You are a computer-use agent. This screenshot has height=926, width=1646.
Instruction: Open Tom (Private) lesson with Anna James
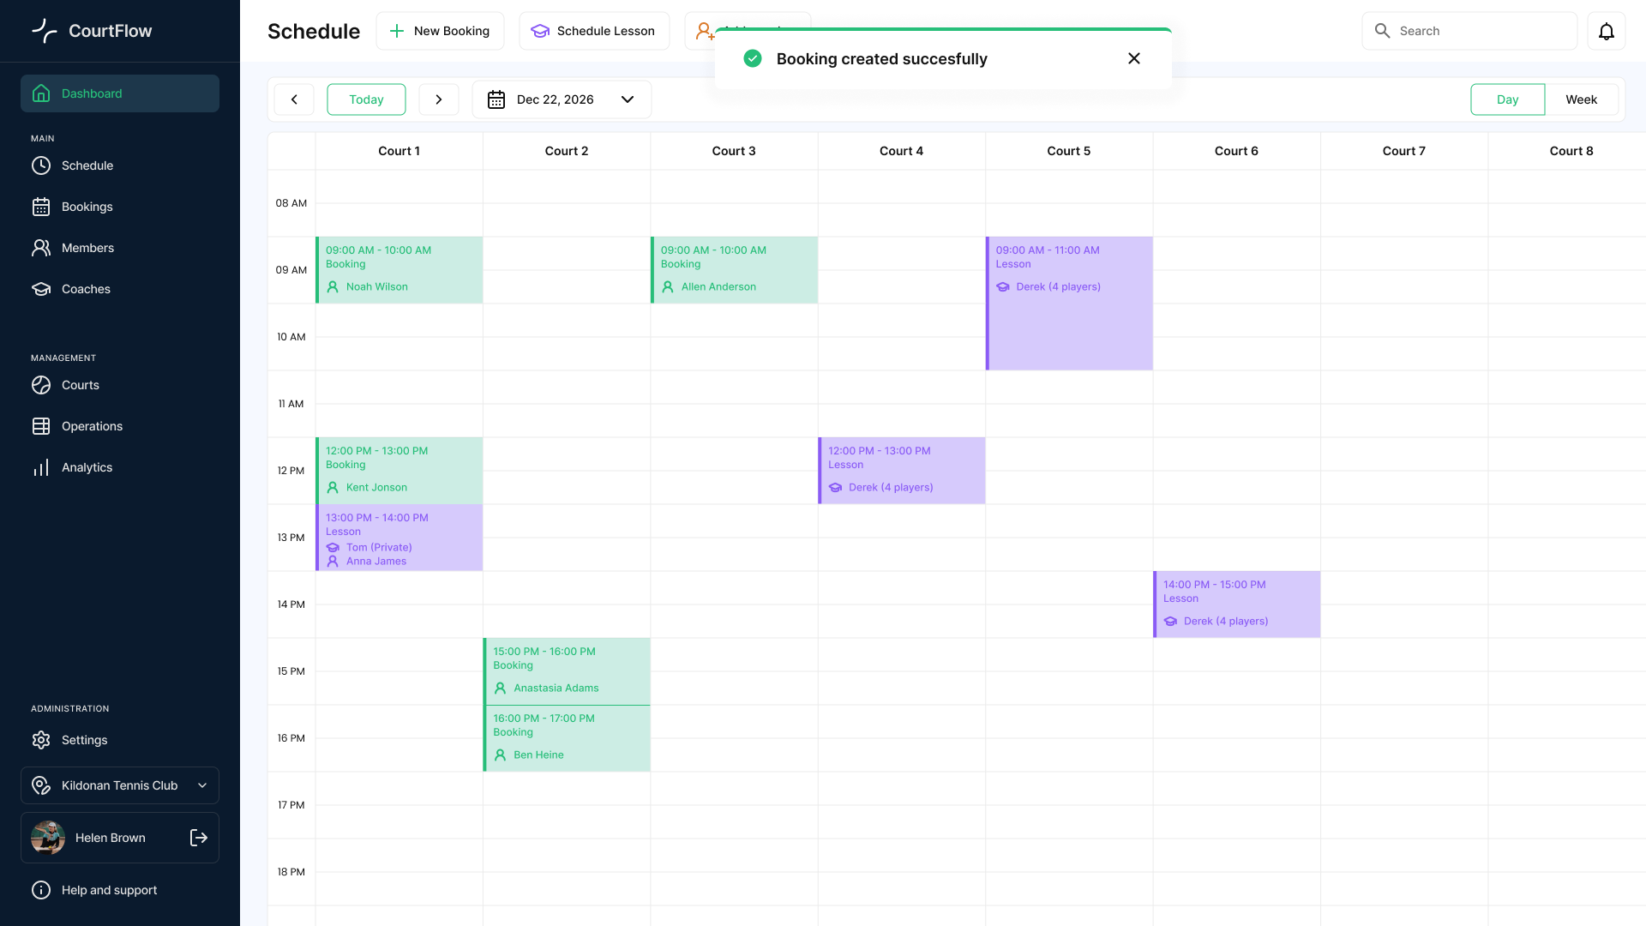pos(399,538)
